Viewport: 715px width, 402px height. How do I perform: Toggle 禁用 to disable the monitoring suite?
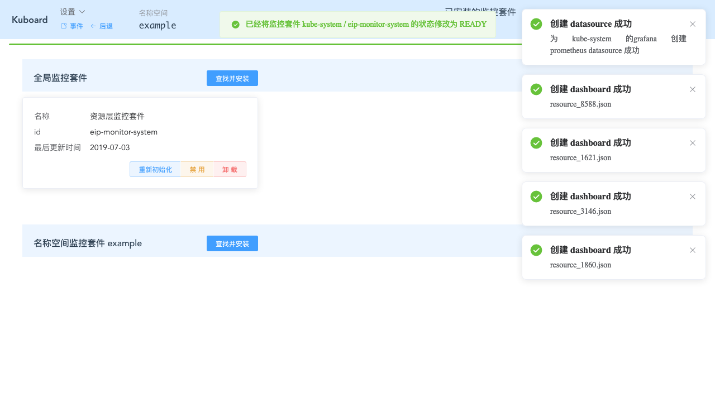[197, 169]
